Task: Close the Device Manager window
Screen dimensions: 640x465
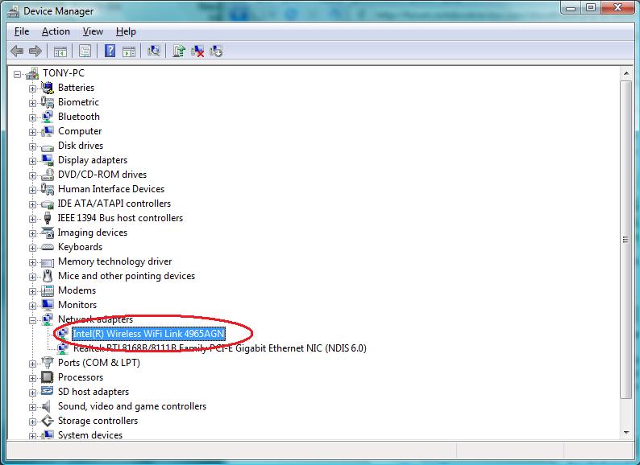Action: tap(617, 7)
